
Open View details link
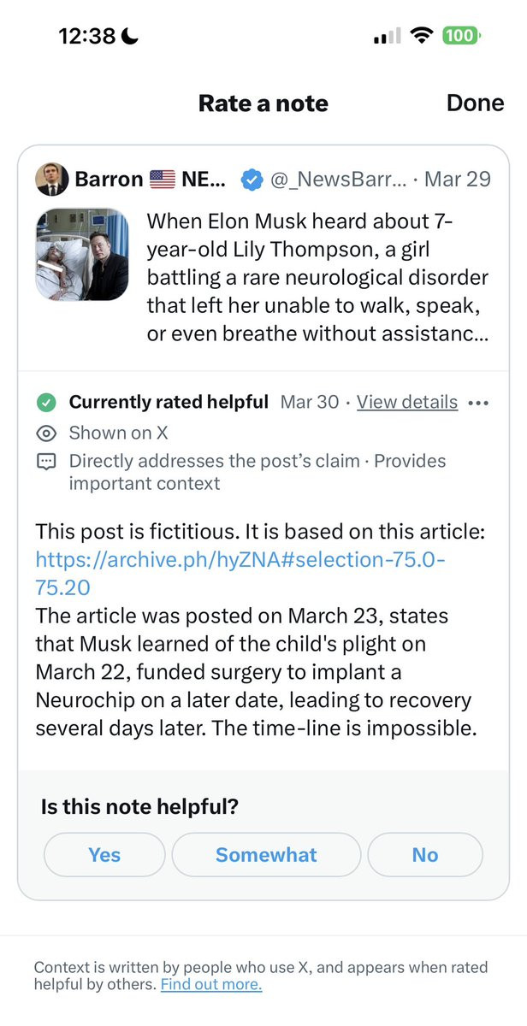[407, 402]
